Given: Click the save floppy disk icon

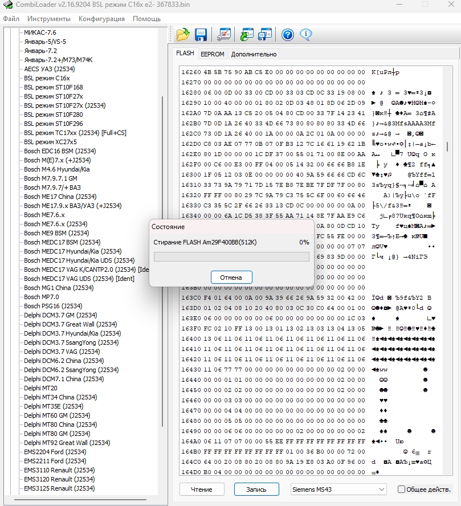Looking at the screenshot, I should (201, 35).
